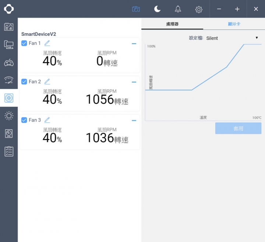Viewport: 265px width, 242px height.
Task: Click the Fan 1 label text
Action: 35,43
